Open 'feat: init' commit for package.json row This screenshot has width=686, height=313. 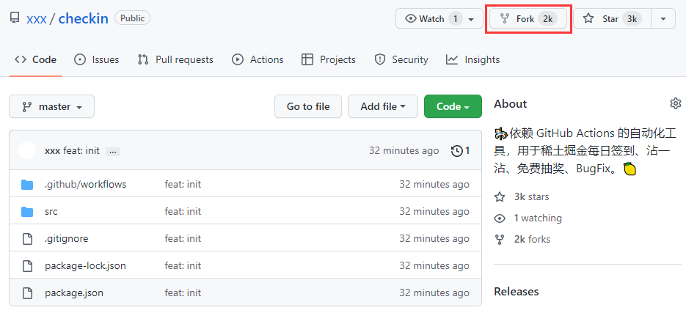pyautogui.click(x=183, y=293)
